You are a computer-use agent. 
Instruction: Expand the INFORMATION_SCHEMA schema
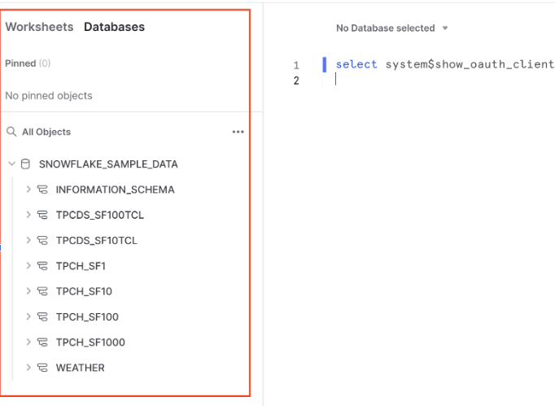pyautogui.click(x=28, y=190)
